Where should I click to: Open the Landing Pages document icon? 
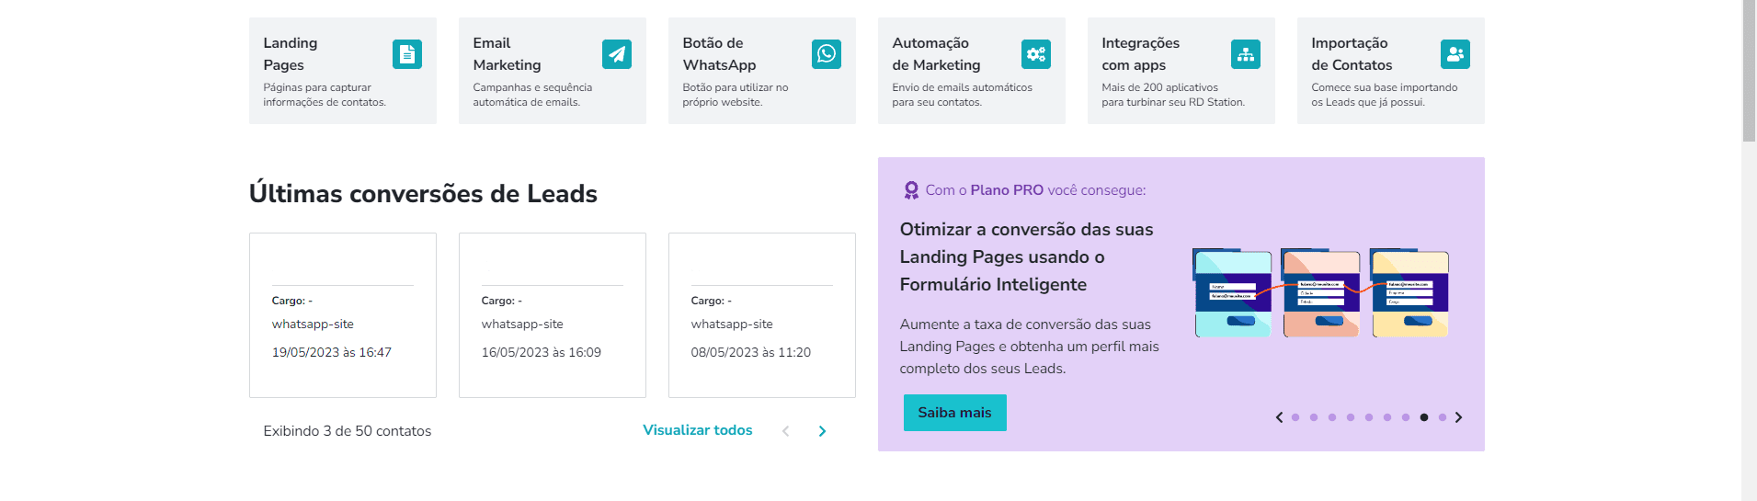pos(406,54)
